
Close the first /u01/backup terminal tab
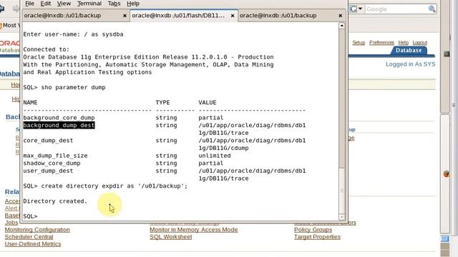[x=125, y=16]
